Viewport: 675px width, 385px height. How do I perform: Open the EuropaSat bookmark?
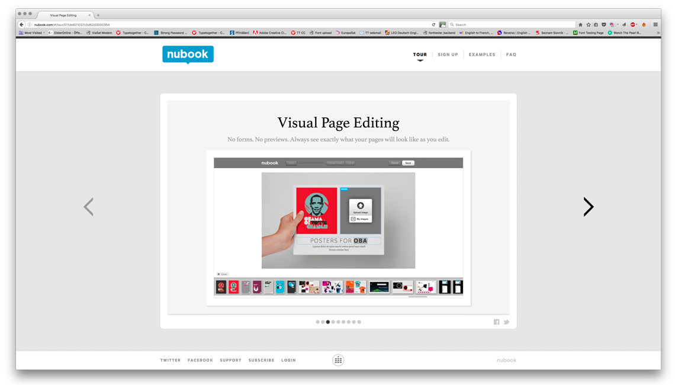[346, 33]
